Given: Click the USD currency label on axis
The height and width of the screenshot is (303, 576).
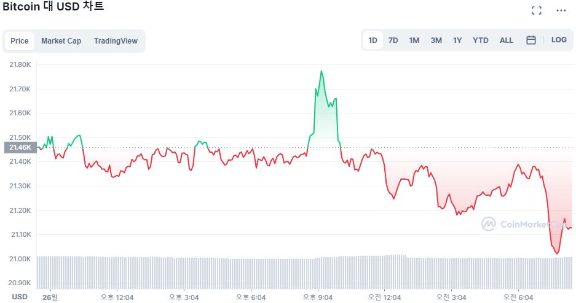Looking at the screenshot, I should pyautogui.click(x=20, y=297).
